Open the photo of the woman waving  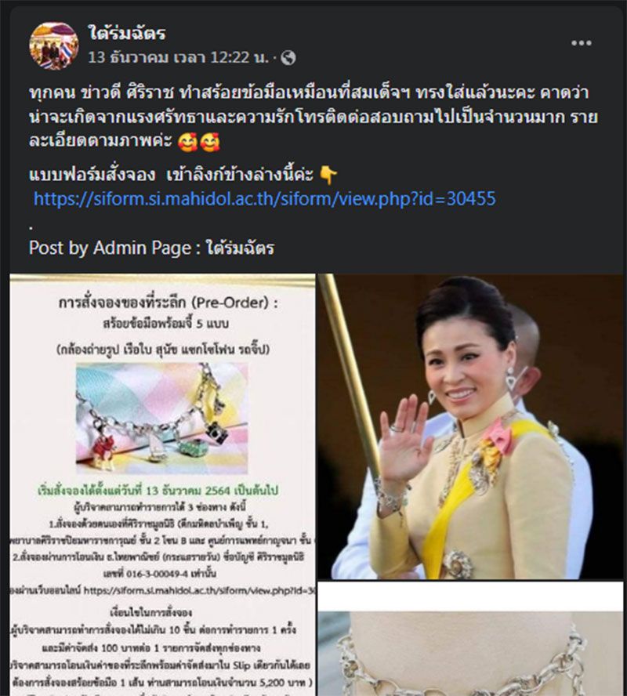tap(470, 426)
